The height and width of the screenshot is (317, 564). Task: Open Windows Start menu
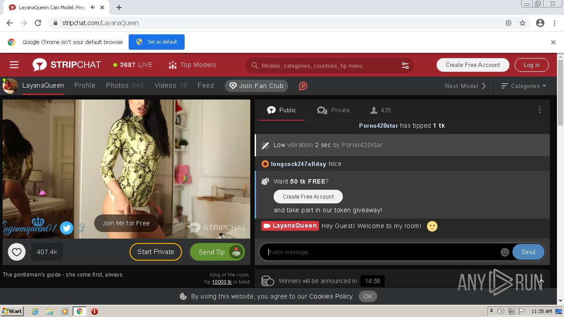coord(12,311)
